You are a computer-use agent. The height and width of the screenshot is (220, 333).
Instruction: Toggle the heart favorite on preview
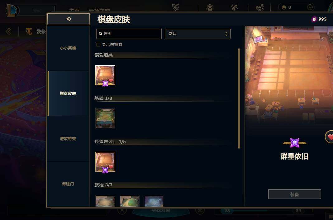pos(330,137)
